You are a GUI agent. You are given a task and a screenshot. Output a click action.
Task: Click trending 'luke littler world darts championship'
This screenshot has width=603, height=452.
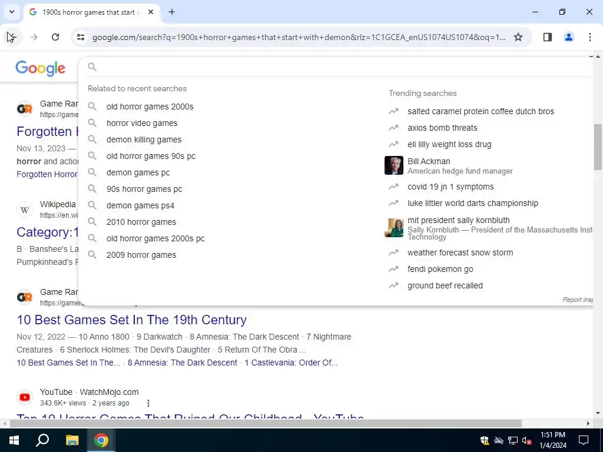[x=473, y=203]
